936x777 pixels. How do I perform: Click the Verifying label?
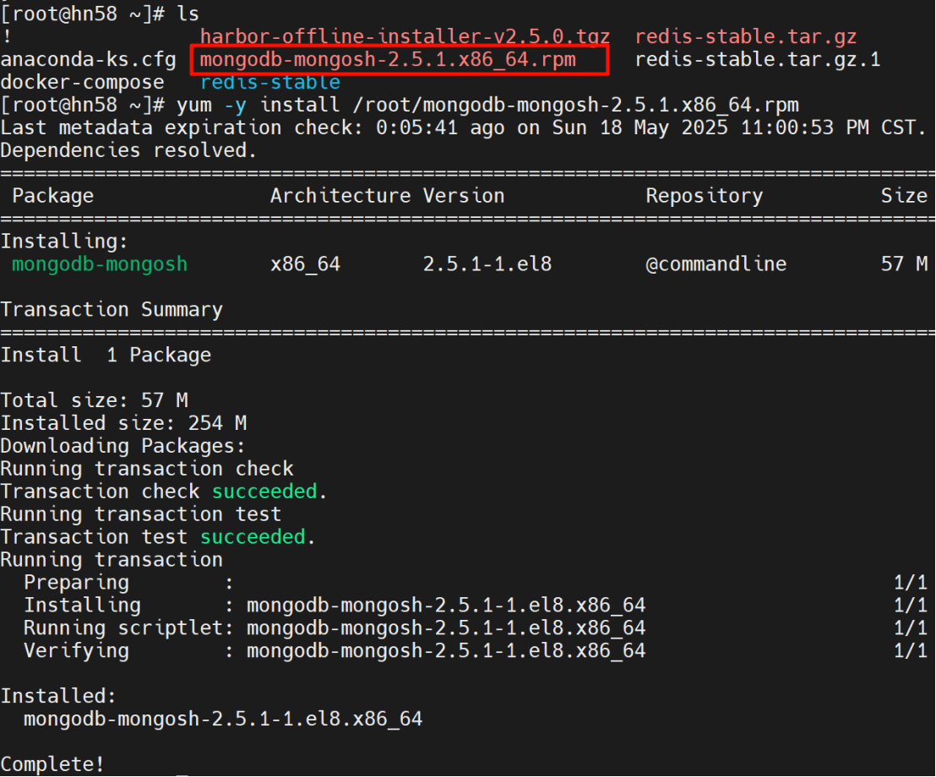point(76,651)
